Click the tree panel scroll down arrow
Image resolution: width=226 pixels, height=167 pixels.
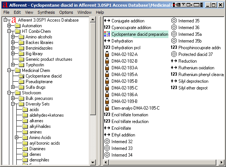point(93,162)
